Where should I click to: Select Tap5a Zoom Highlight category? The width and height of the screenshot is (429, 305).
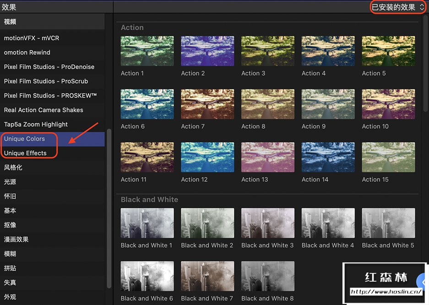(x=36, y=124)
